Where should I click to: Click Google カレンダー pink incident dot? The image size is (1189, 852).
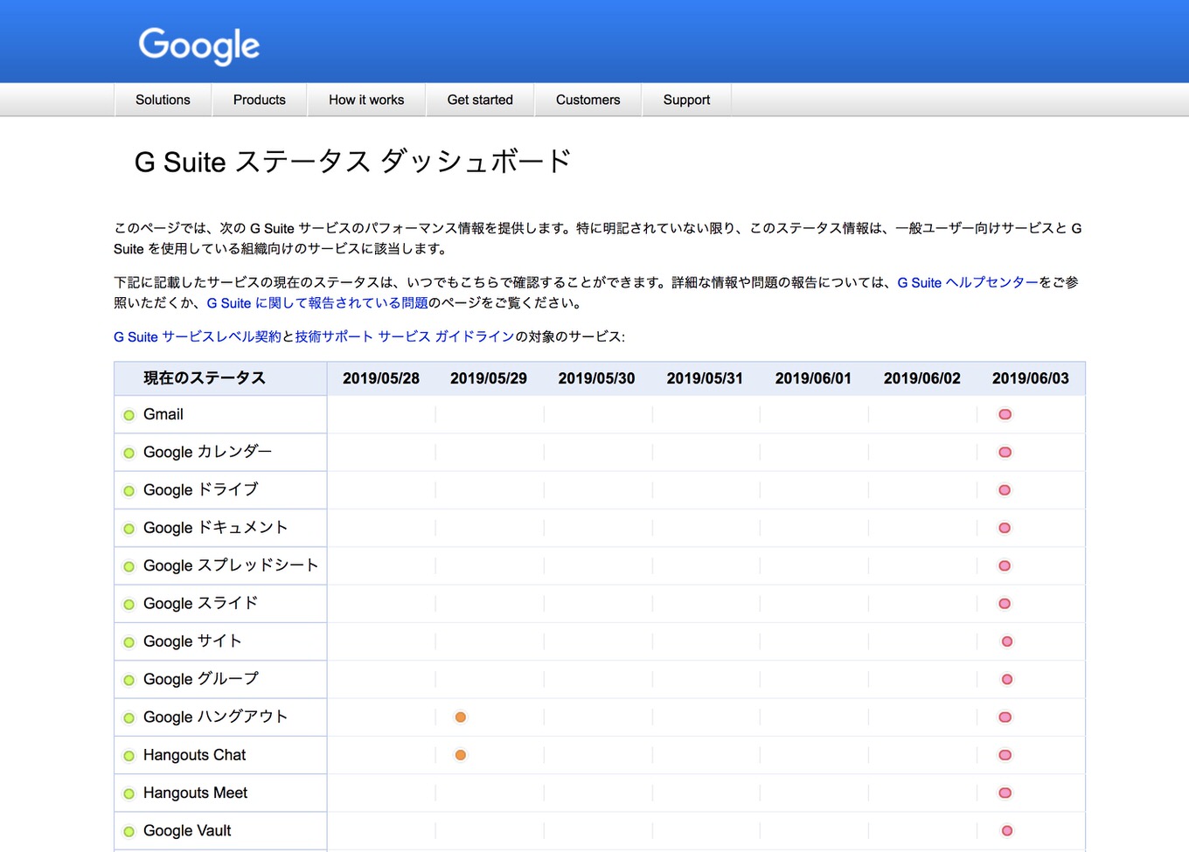click(x=1005, y=452)
